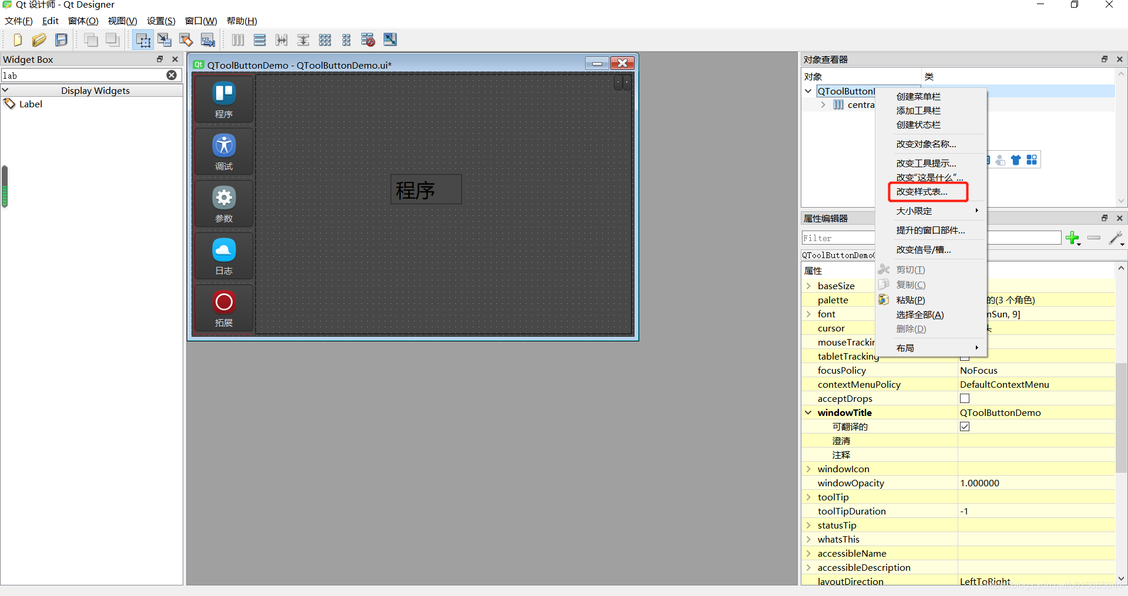Switch to Edit Signals/Slots mode icon
This screenshot has width=1128, height=596.
(x=164, y=40)
